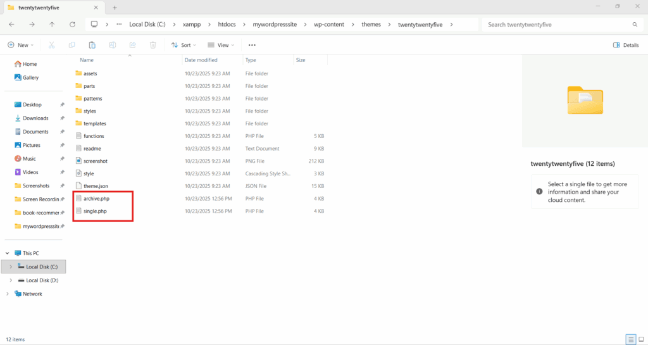Click themes in the address path
This screenshot has width=648, height=345.
371,25
